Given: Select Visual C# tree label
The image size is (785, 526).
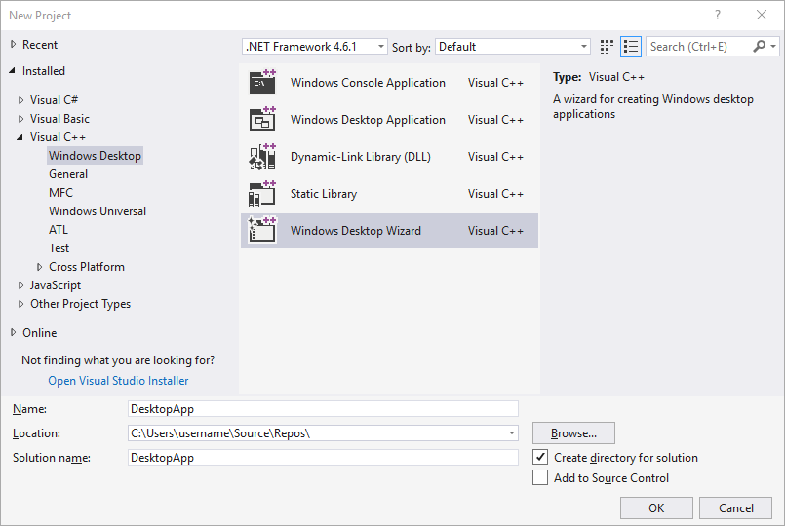Looking at the screenshot, I should coord(54,100).
